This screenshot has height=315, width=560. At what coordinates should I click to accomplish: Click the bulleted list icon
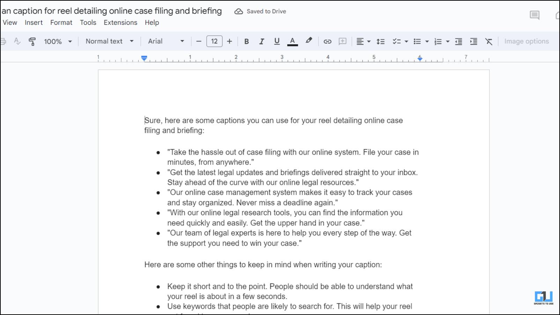(x=417, y=42)
